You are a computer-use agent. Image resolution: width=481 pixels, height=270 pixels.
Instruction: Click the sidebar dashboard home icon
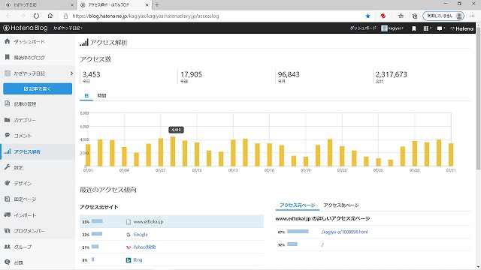[x=8, y=41]
